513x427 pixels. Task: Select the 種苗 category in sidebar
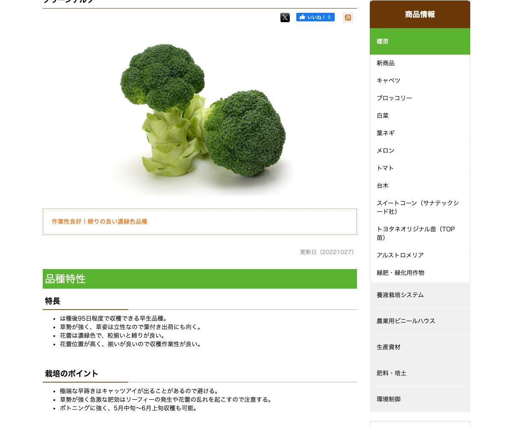tap(420, 41)
